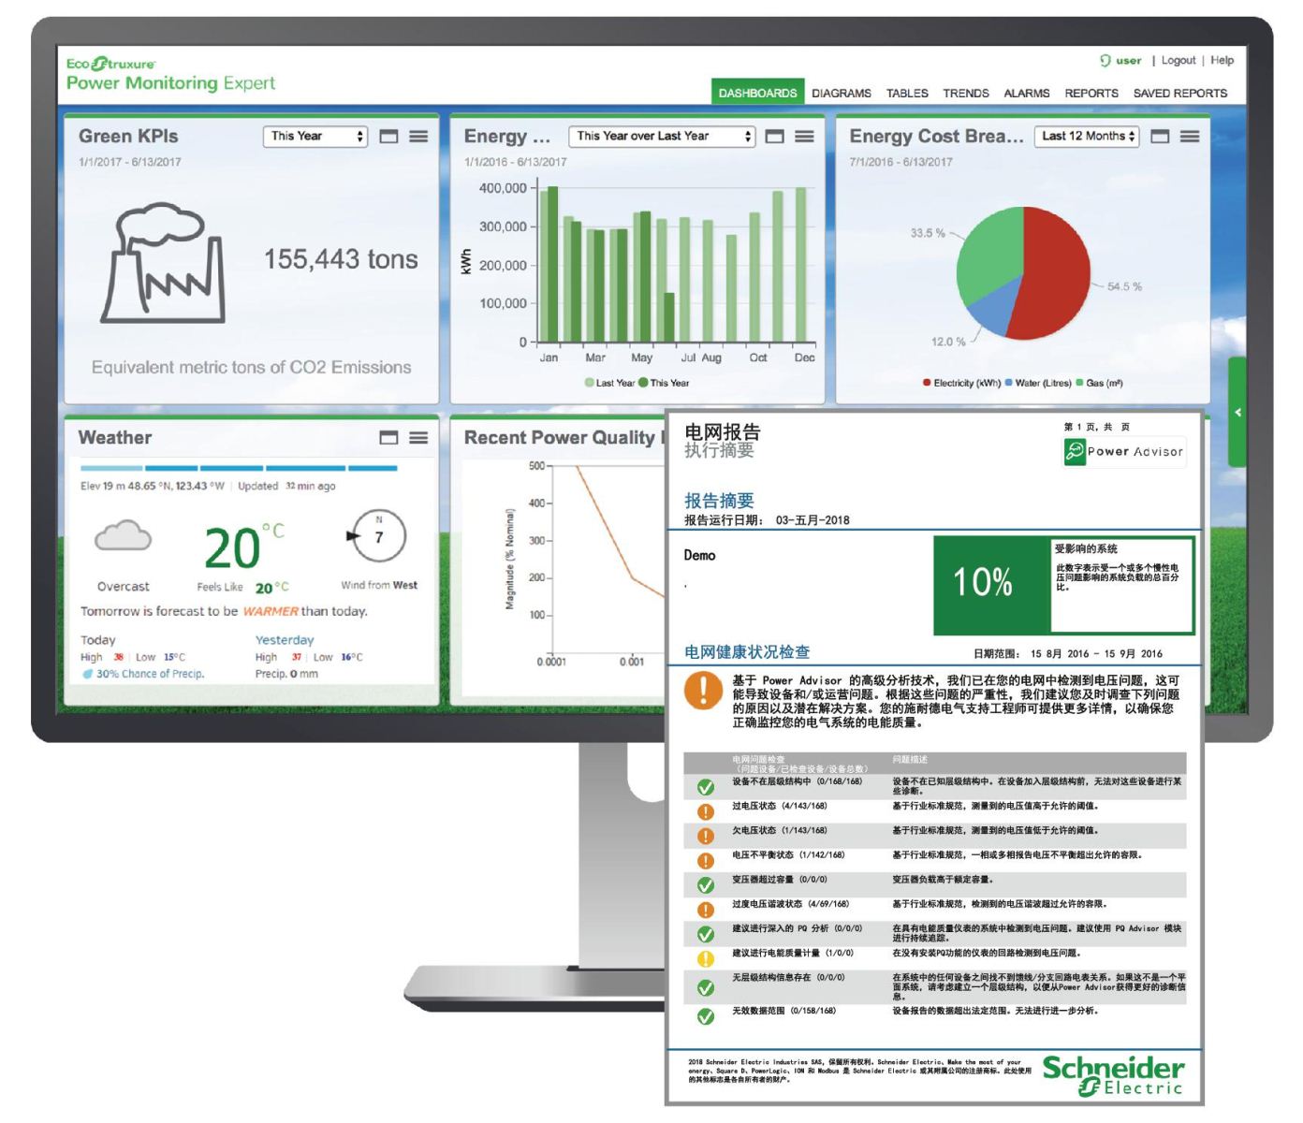Screen dimensions: 1303x1123
Task: Switch to the DIAGRAMS tab
Action: pyautogui.click(x=841, y=93)
